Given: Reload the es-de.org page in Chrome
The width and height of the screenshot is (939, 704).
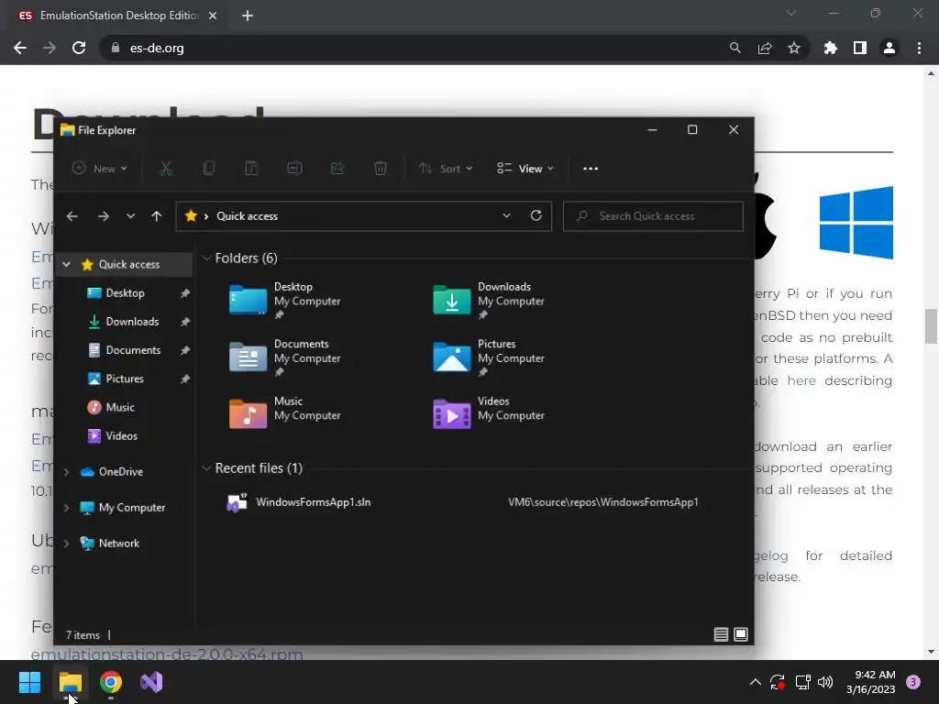Looking at the screenshot, I should point(79,48).
